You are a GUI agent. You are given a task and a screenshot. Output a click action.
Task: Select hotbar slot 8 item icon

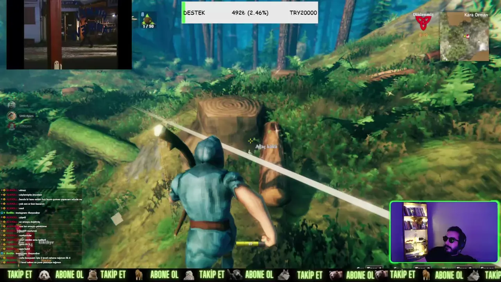pos(148,19)
